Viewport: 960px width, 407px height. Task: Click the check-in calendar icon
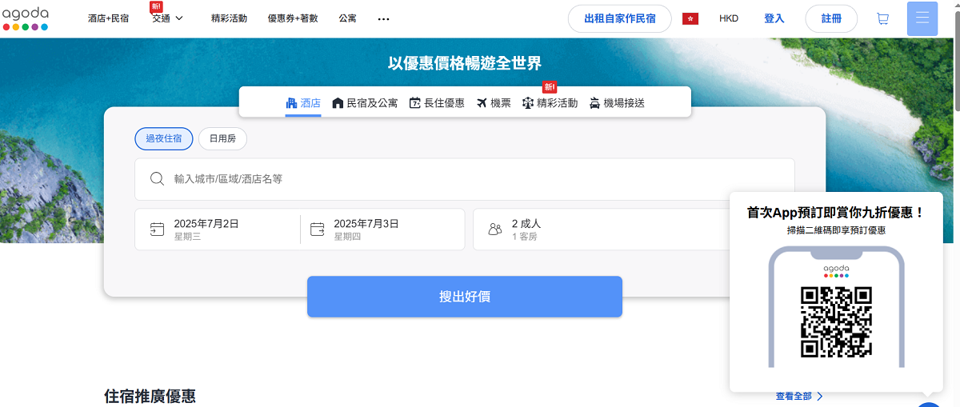click(157, 229)
